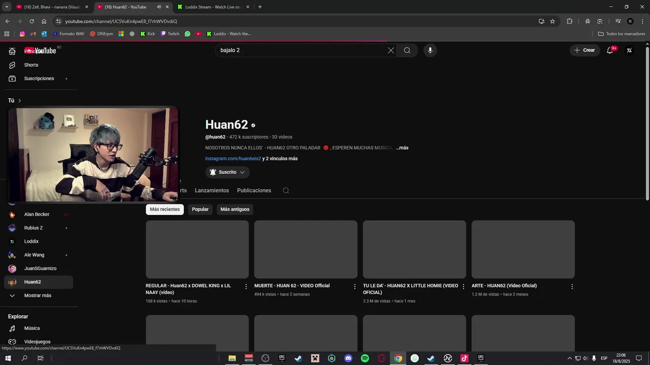The height and width of the screenshot is (365, 650).
Task: Click the Chrome address bar URL
Action: (x=121, y=21)
